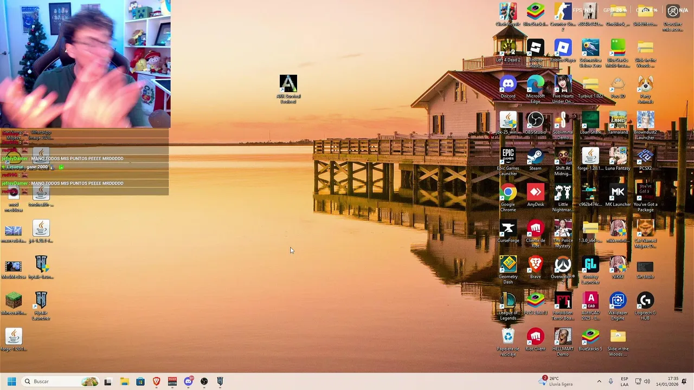Select the Goottsy Launcher desktop icon
Viewport: 694px width, 390px height.
click(x=590, y=270)
